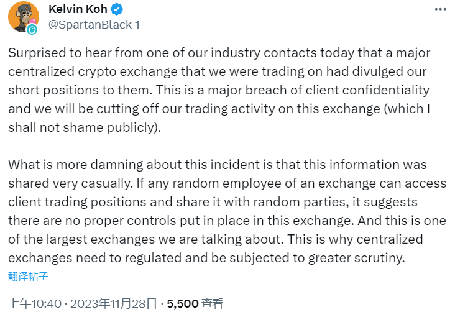
Task: Click the 2023年11月28日 date text
Action: coord(111,304)
